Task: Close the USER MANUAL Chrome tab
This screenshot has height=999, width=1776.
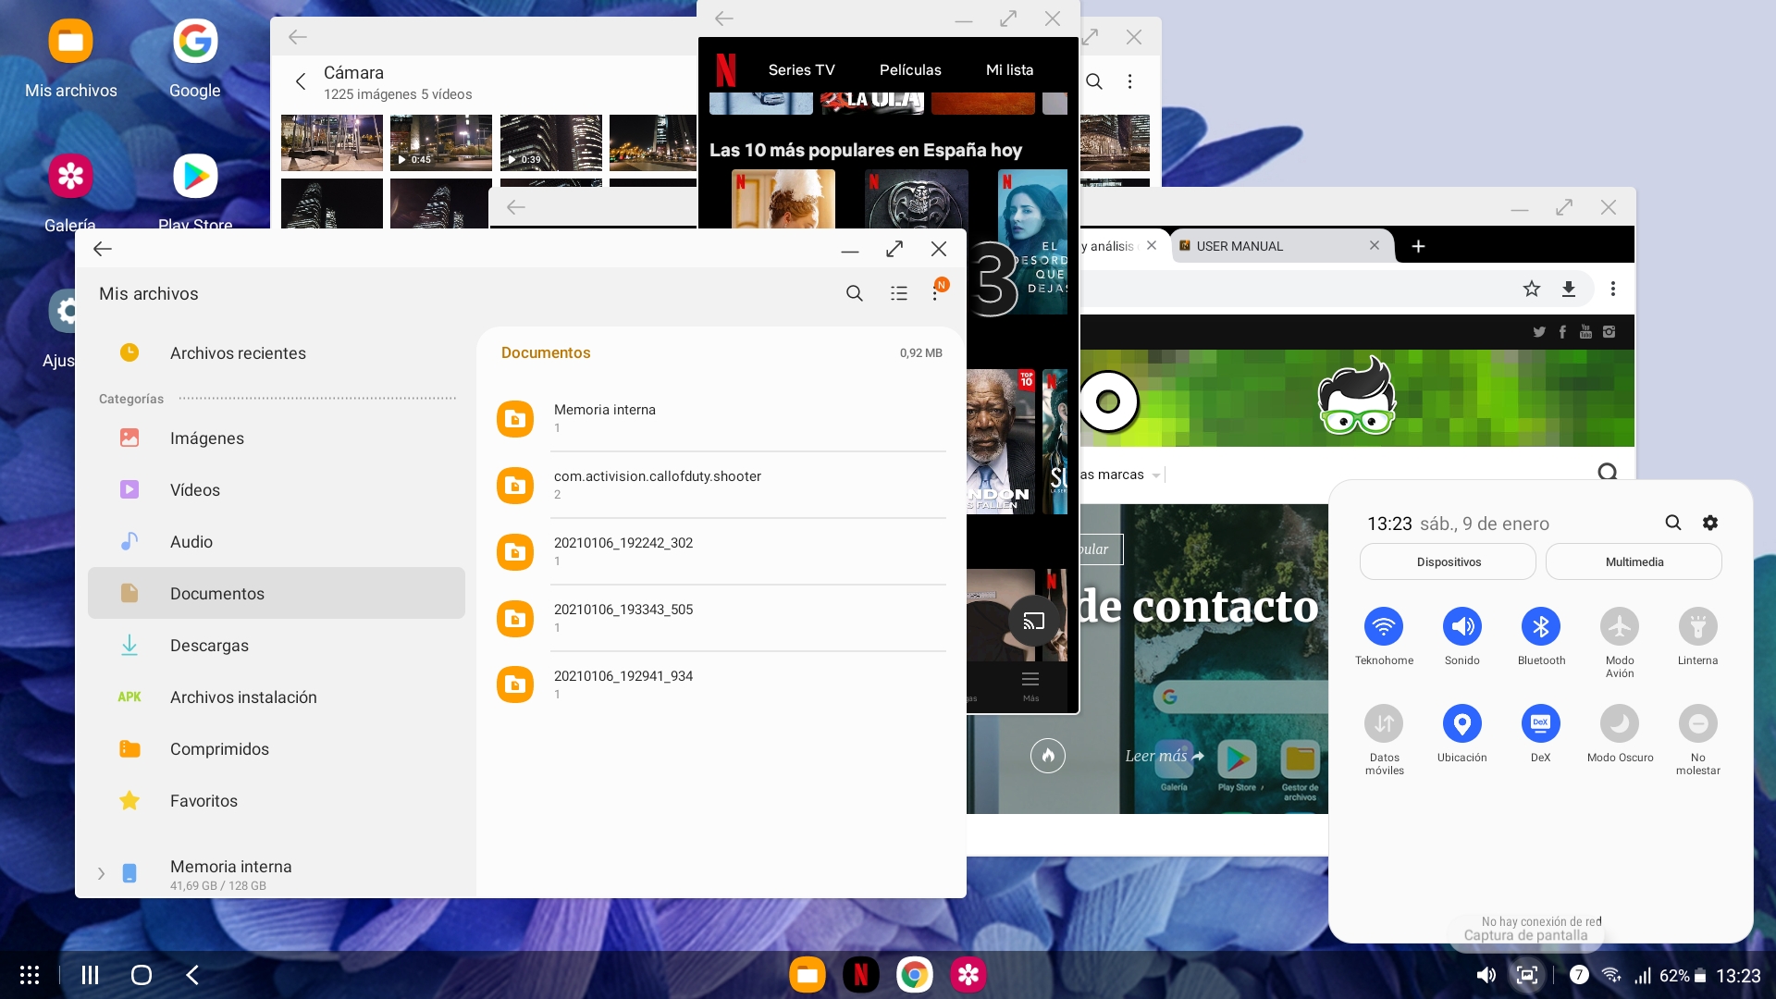Action: pyautogui.click(x=1375, y=245)
